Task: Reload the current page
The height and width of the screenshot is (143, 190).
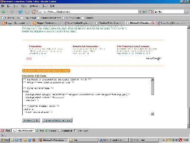Action: [20, 12]
